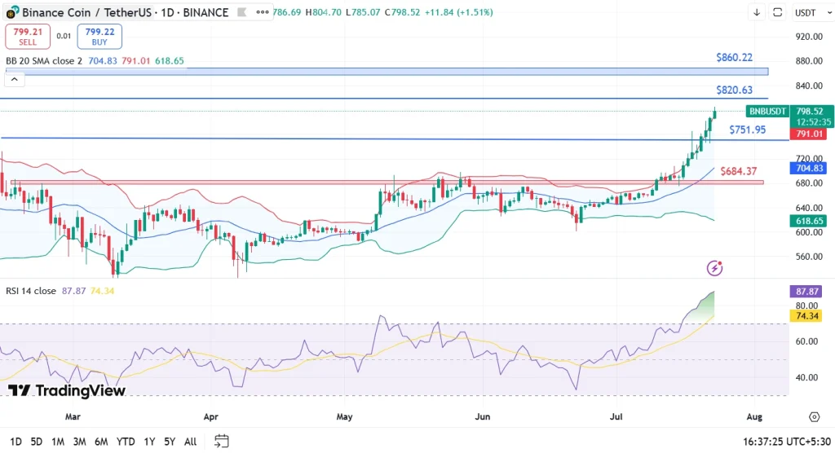Click the $860.22 resistance label
The image size is (835, 453).
[735, 58]
